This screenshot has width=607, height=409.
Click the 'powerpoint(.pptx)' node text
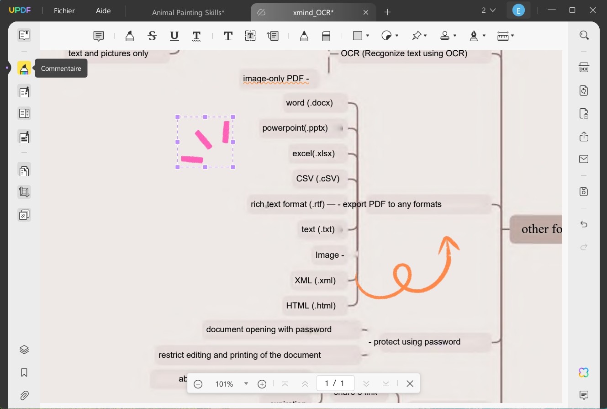coord(295,128)
